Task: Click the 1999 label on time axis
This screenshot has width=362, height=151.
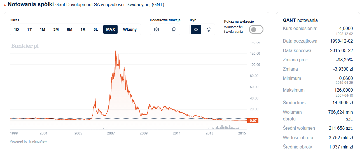Action: pyautogui.click(x=14, y=133)
